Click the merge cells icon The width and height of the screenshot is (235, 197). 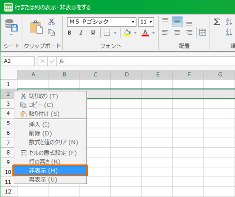pyautogui.click(x=203, y=32)
